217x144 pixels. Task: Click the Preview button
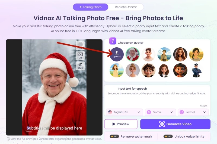click(x=121, y=124)
